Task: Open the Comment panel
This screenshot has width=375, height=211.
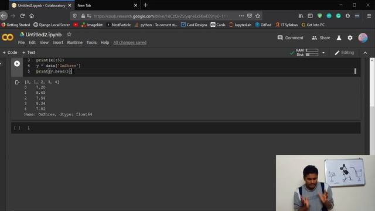Action: click(291, 38)
